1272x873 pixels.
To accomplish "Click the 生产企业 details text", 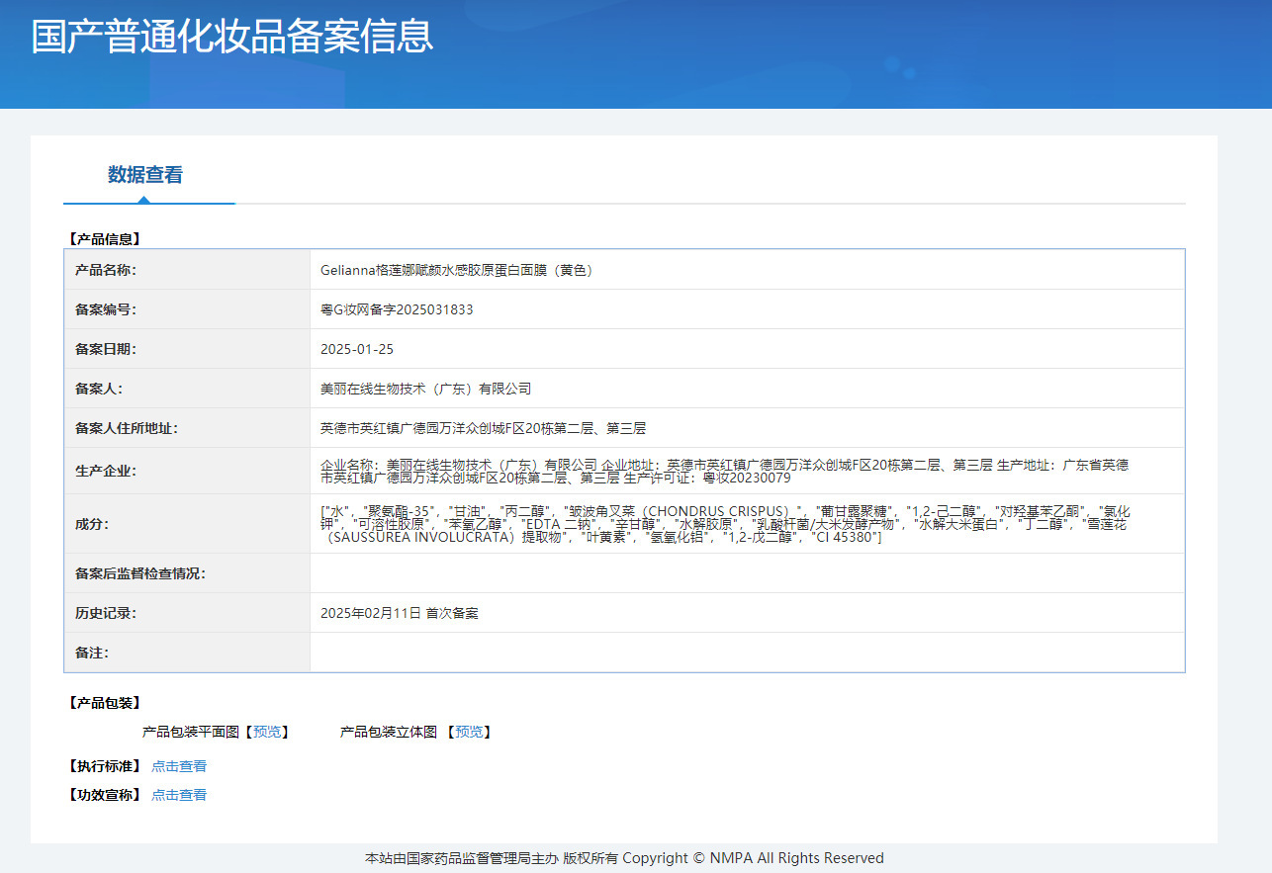I will pyautogui.click(x=724, y=471).
